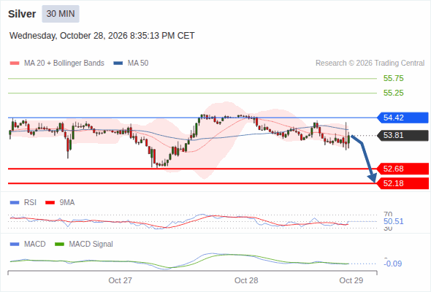Click the MA 20 + Bollinger Bands legend swatch

pyautogui.click(x=15, y=64)
